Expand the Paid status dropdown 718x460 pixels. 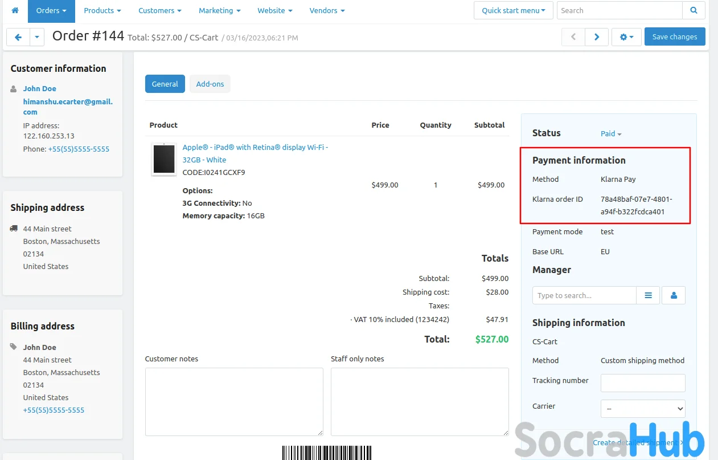click(x=611, y=134)
